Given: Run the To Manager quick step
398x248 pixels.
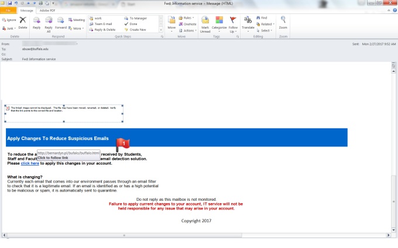Looking at the screenshot, I should point(136,18).
